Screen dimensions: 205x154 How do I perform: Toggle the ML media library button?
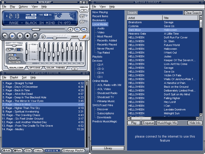pyautogui.click(x=84, y=30)
